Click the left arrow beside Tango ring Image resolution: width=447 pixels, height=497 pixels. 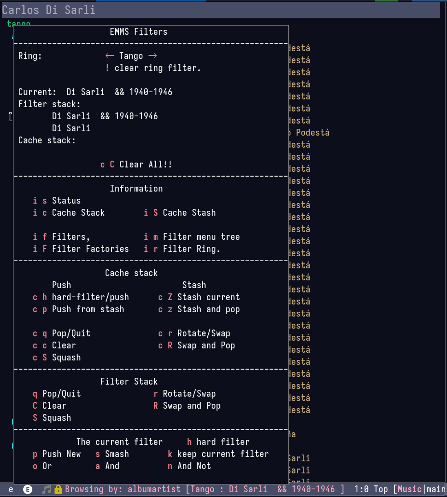pos(109,56)
